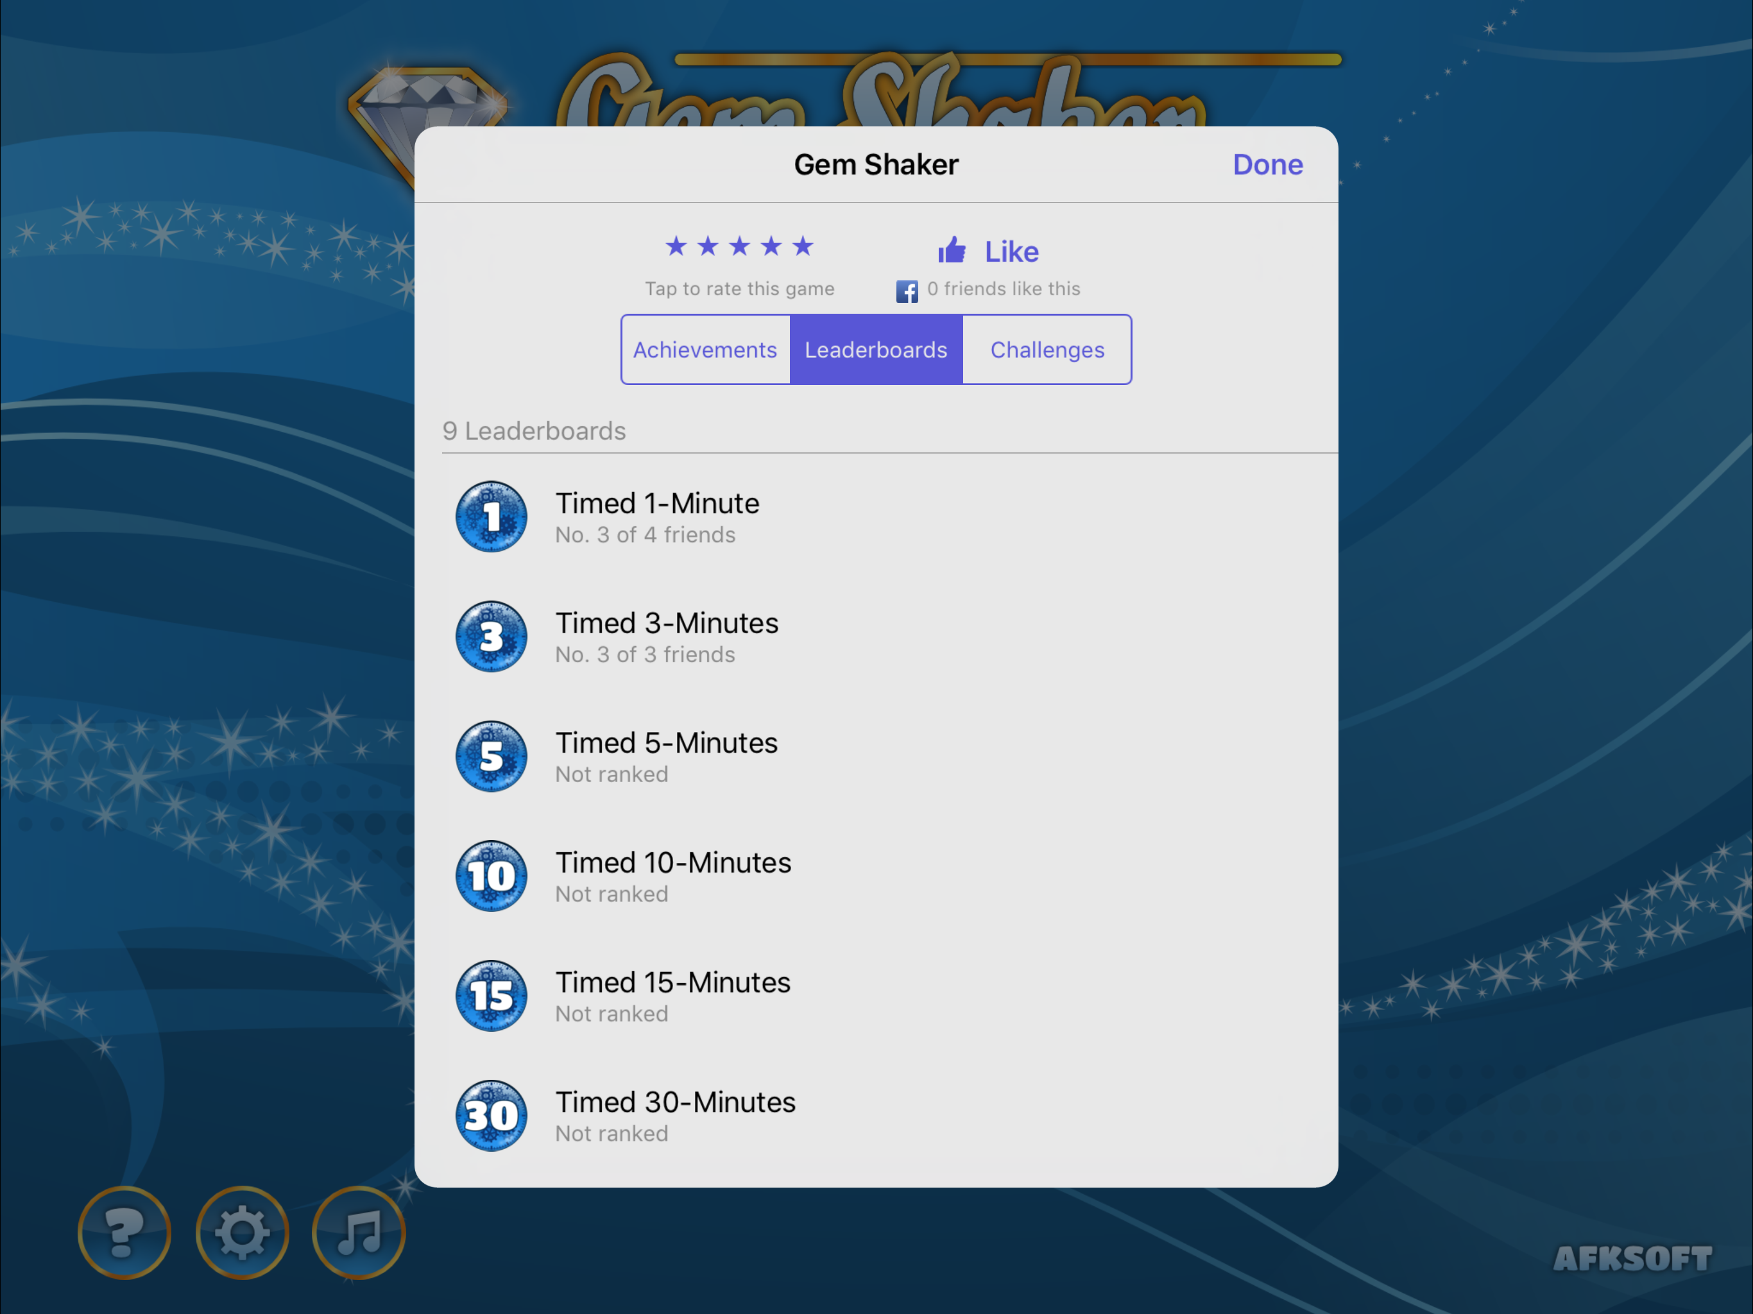This screenshot has height=1314, width=1753.
Task: Click the Like label
Action: point(1011,252)
